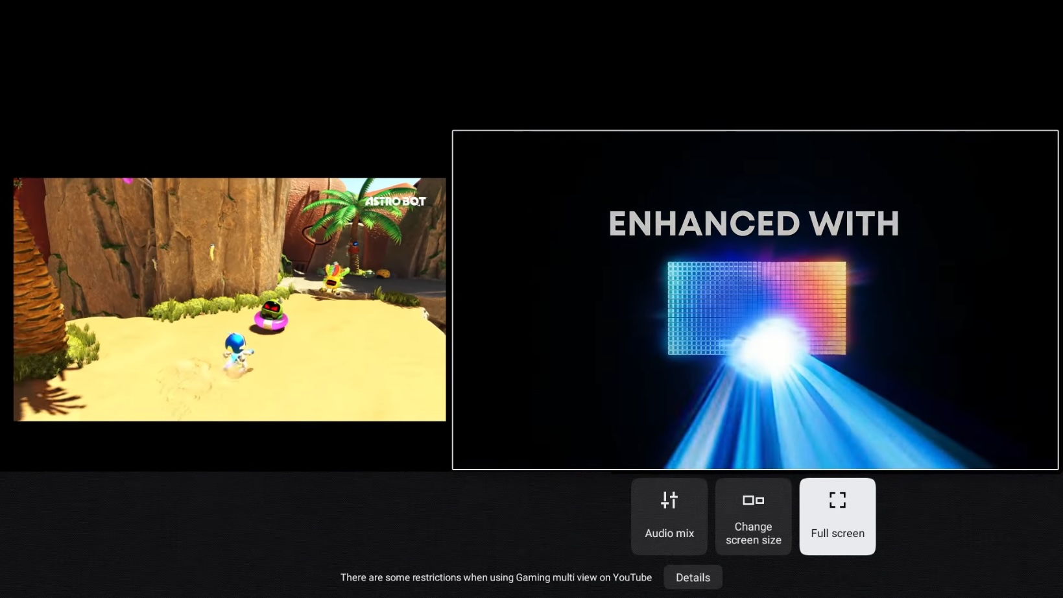Screen dimensions: 1063x598
Task: Activate Full screen mode button
Action: pos(837,516)
